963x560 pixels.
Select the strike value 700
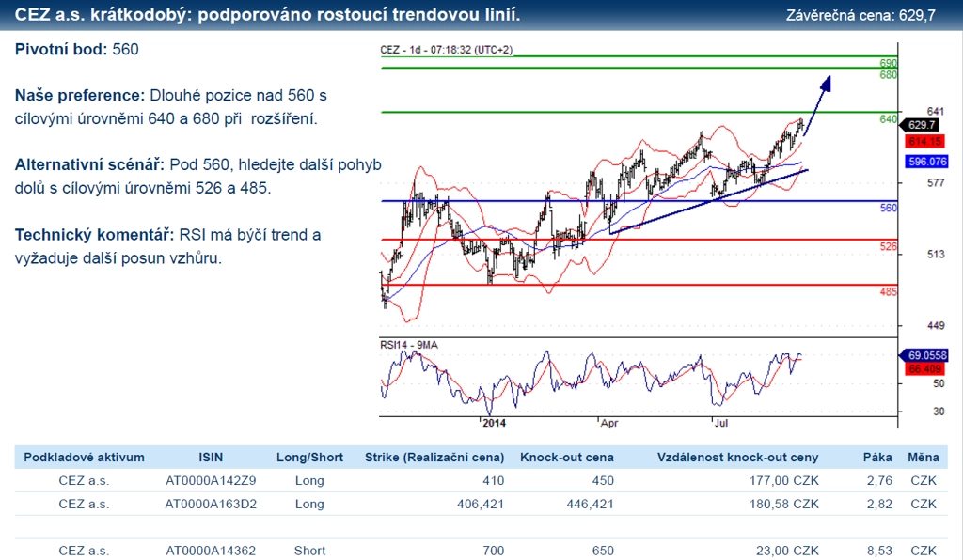[x=493, y=551]
